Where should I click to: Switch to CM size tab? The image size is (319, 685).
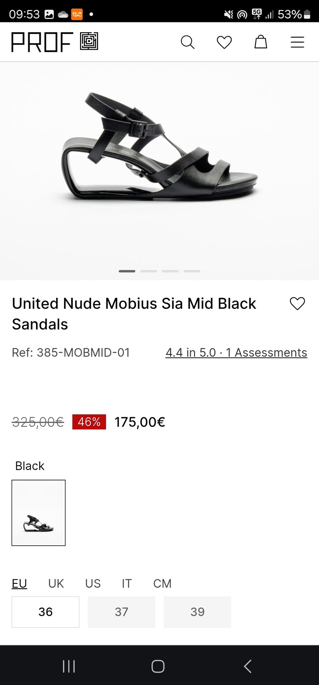(162, 583)
